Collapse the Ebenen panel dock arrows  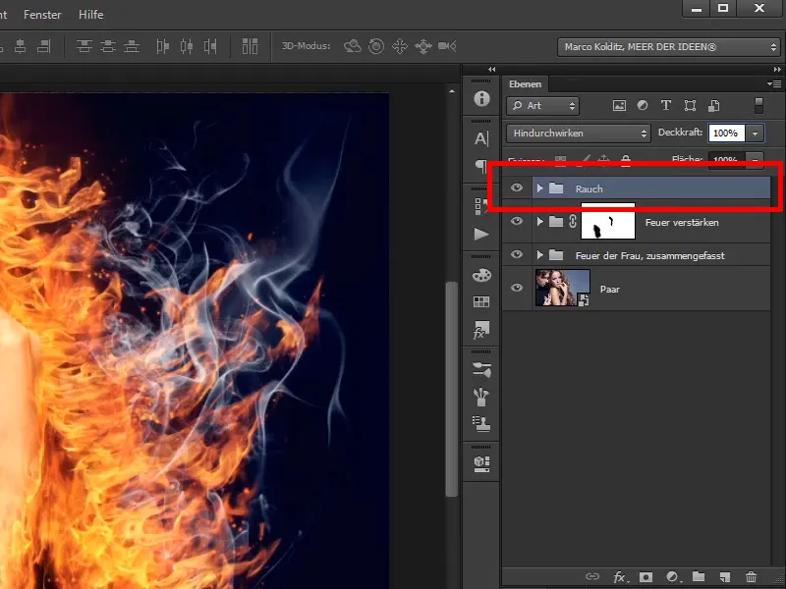tap(777, 69)
